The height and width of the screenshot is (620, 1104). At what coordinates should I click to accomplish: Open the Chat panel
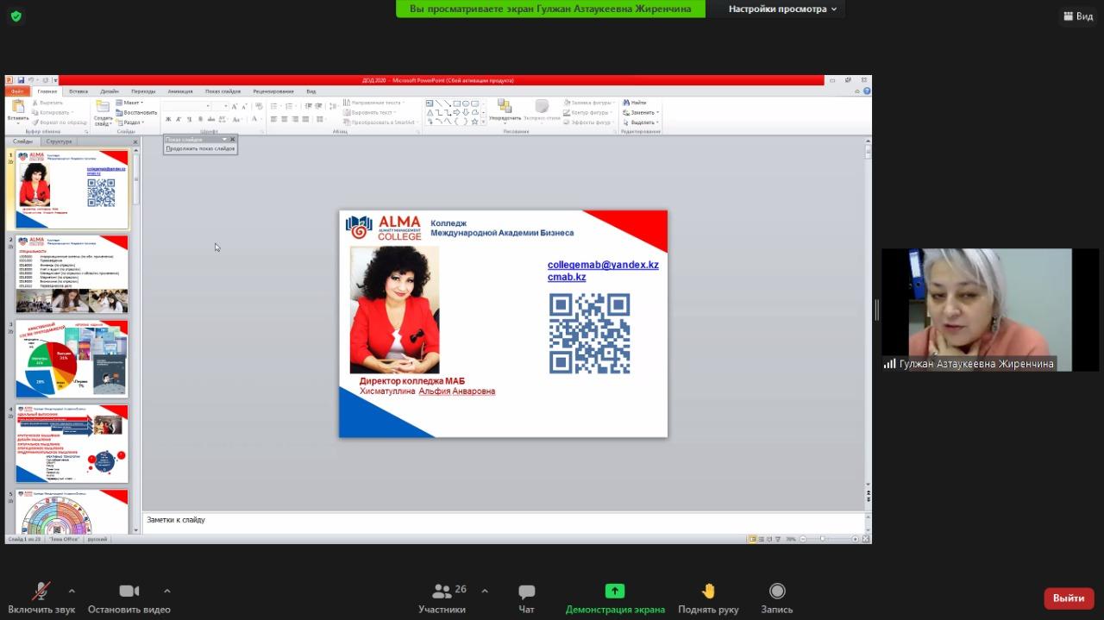526,592
